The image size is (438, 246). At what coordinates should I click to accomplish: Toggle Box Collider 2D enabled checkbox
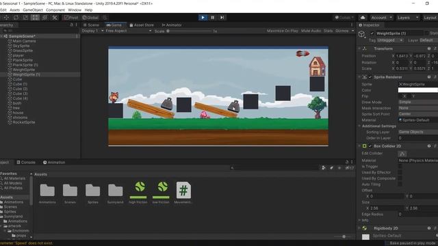click(370, 146)
